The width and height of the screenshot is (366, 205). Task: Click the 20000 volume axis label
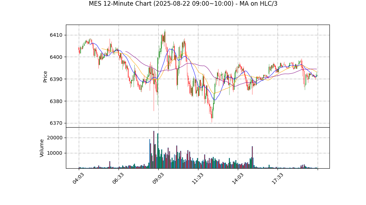(55, 138)
